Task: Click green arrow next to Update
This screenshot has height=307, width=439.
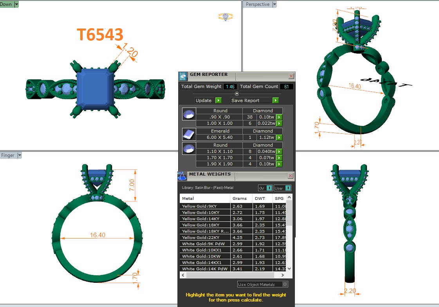Action: pyautogui.click(x=219, y=100)
